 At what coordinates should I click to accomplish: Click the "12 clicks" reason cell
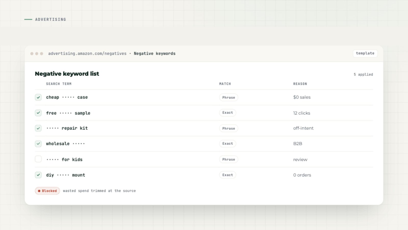(x=302, y=113)
